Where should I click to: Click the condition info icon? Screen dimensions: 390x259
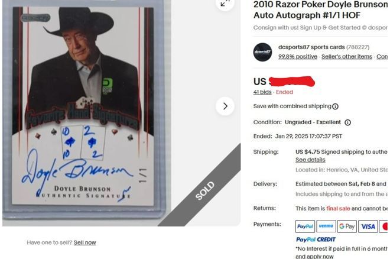coord(347,122)
